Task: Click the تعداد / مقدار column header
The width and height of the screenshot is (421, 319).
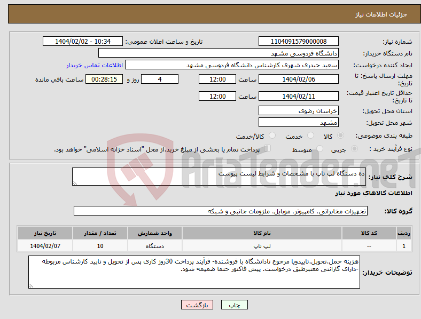Action: [100, 233]
